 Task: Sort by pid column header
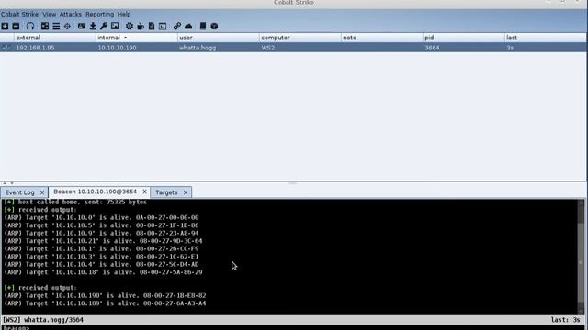(x=463, y=38)
